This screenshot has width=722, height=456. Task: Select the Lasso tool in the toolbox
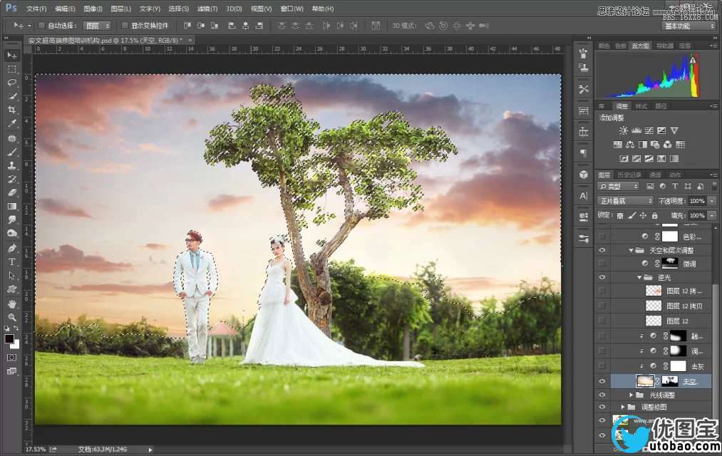[x=12, y=83]
